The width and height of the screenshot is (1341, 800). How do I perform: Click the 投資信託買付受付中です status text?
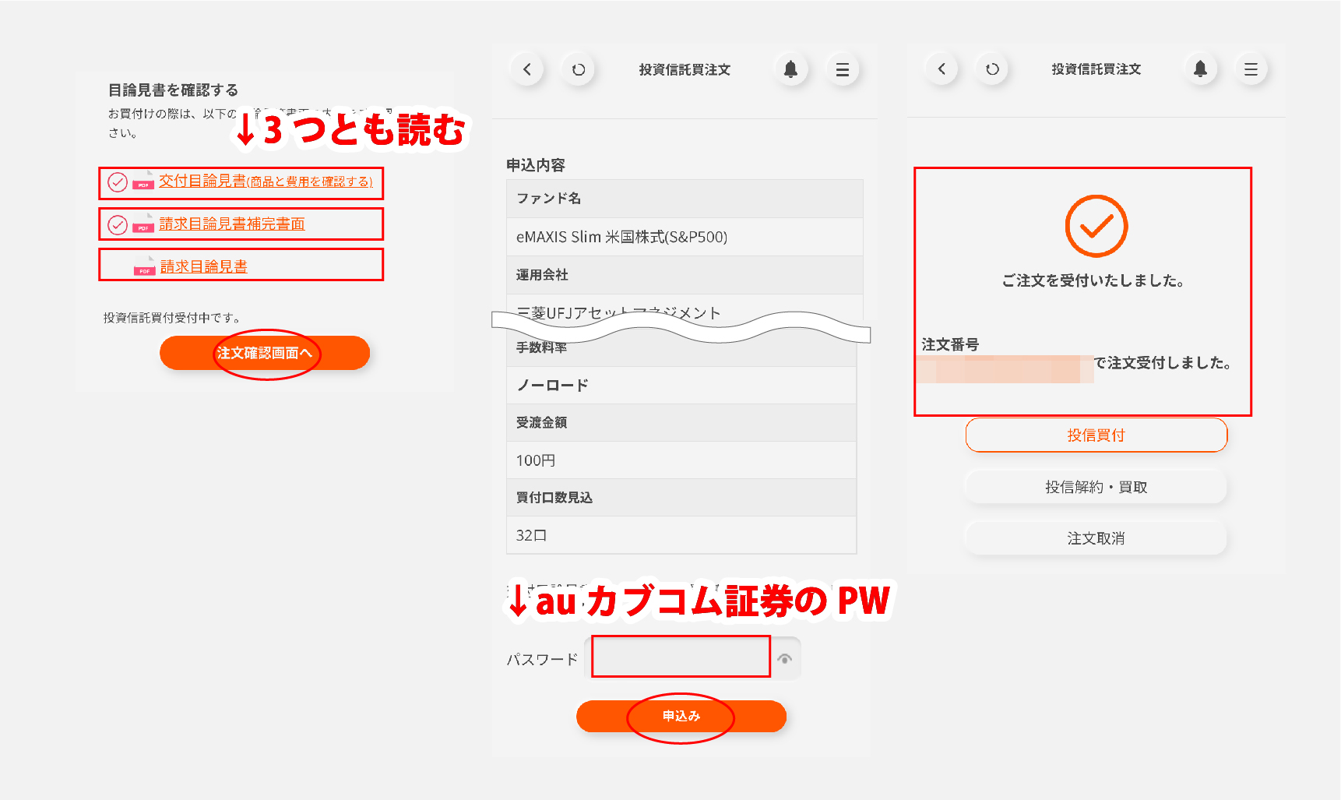click(x=174, y=318)
